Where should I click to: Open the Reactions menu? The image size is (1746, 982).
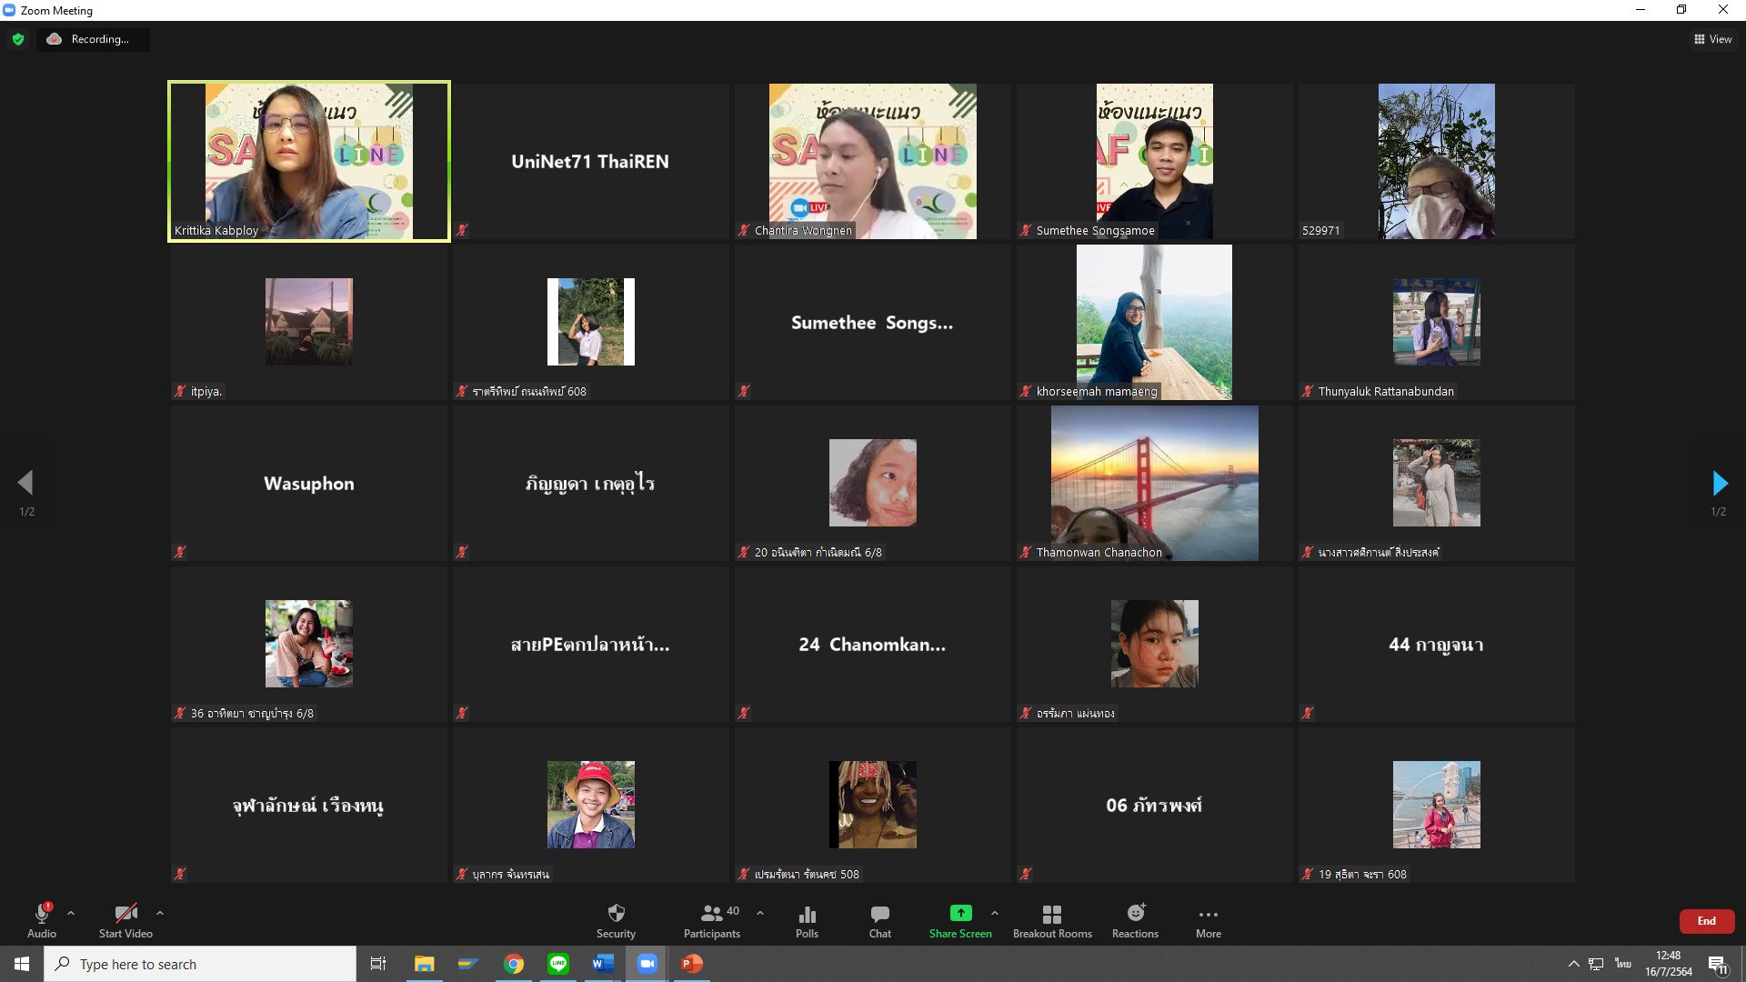point(1135,919)
